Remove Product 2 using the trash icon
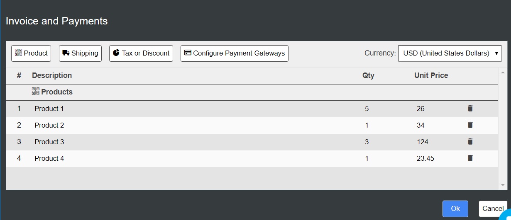Viewport: 511px width, 220px height. [x=470, y=125]
